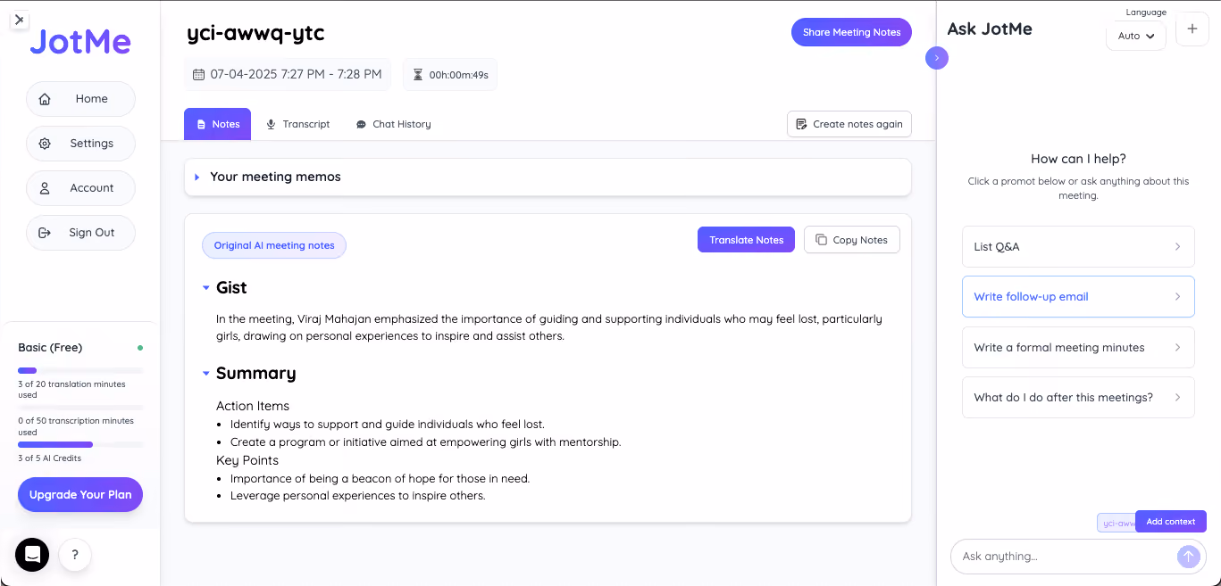Switch to the Transcript tab

[x=298, y=124]
